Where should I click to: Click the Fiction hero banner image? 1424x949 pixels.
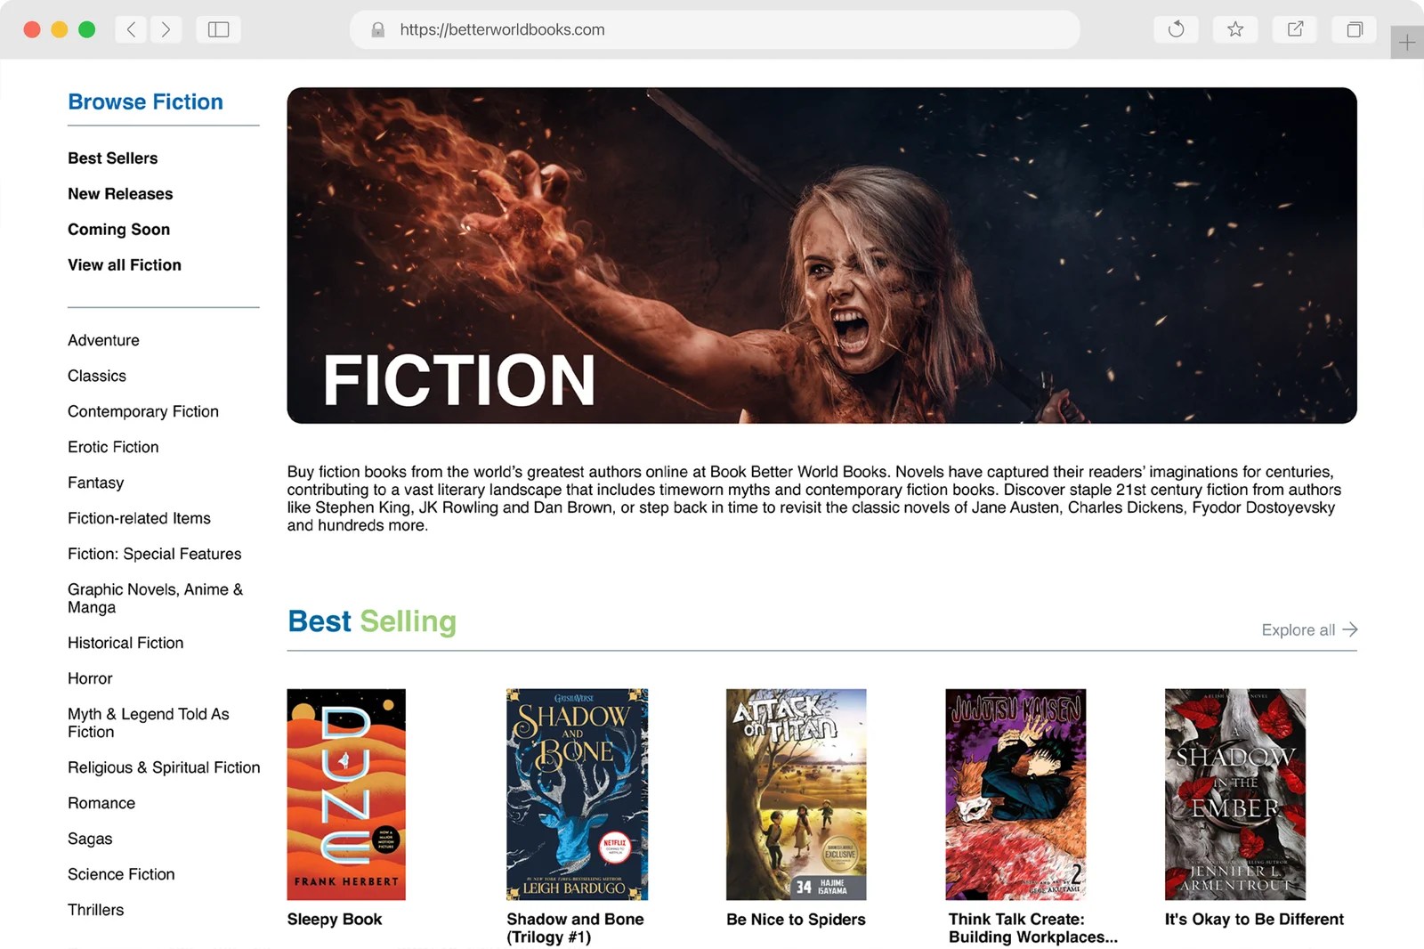pos(821,255)
